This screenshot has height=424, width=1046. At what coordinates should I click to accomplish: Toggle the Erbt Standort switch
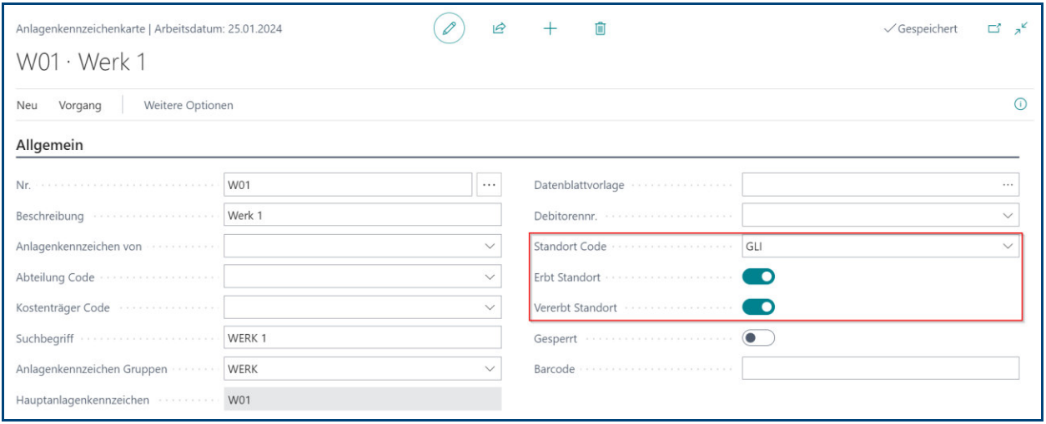(758, 277)
